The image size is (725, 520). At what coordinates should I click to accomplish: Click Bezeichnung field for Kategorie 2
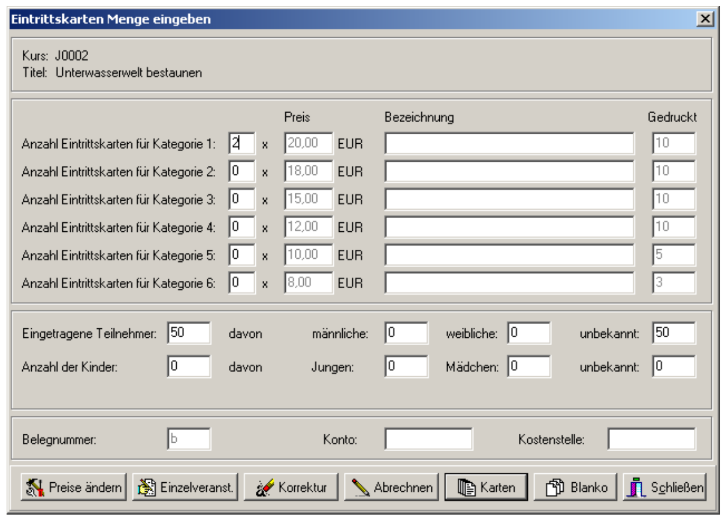[509, 171]
